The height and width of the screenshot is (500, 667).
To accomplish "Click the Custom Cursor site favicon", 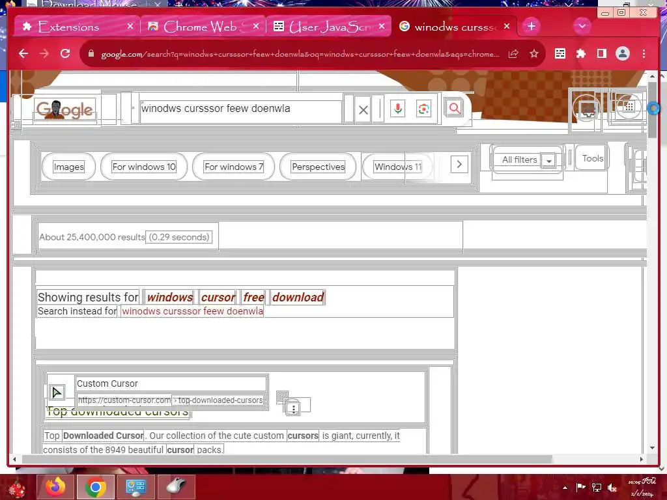I will (57, 392).
